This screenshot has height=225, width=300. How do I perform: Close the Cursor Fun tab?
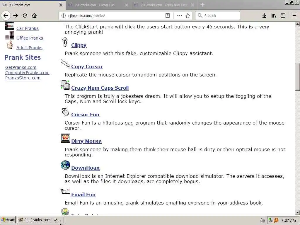click(x=127, y=5)
